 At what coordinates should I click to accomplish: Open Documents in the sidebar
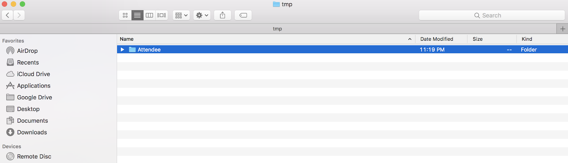(x=32, y=121)
